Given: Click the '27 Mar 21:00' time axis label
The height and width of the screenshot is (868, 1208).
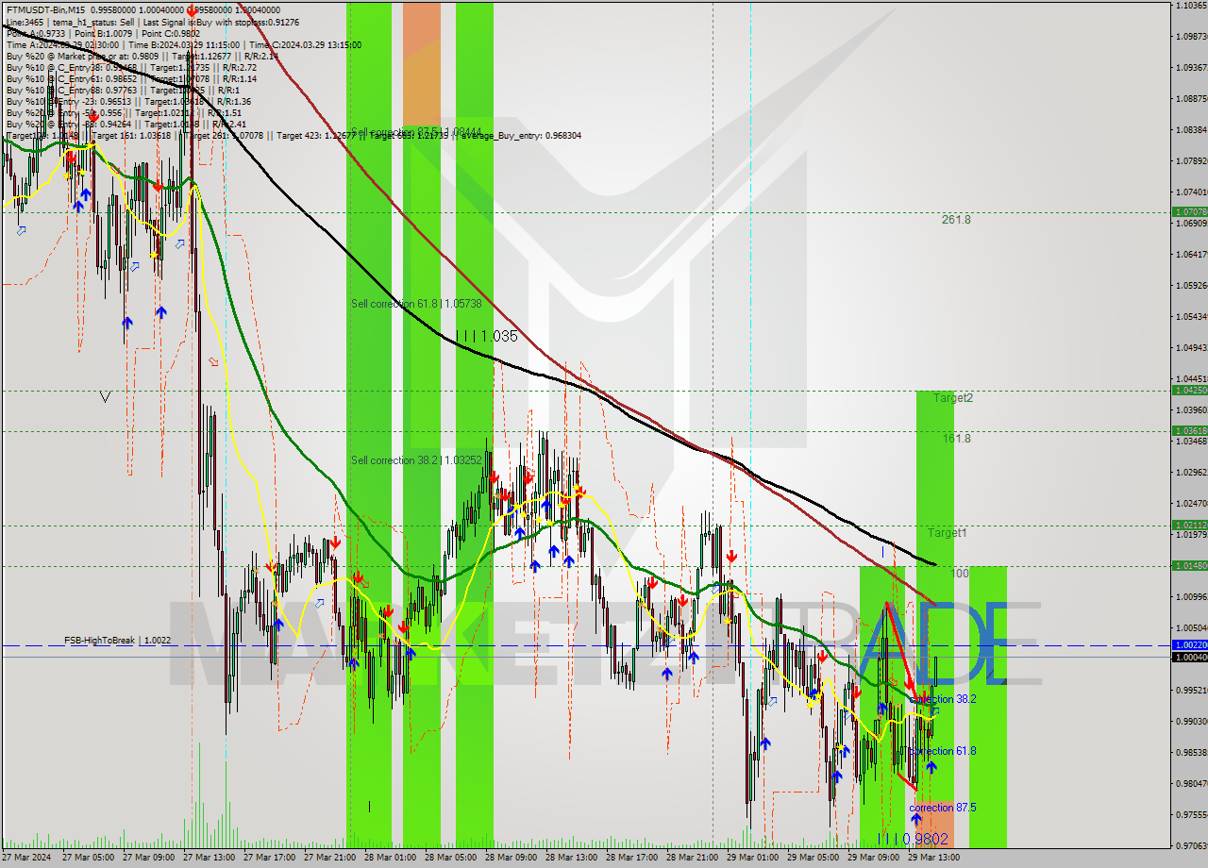Looking at the screenshot, I should pyautogui.click(x=330, y=858).
